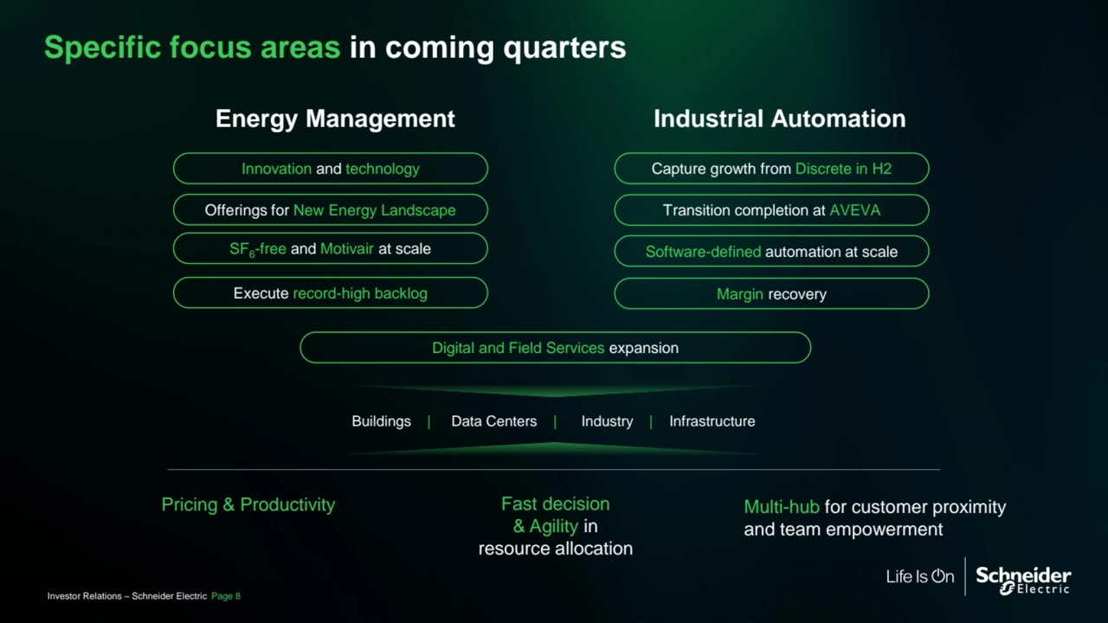This screenshot has width=1108, height=623.
Task: Click the 'Margin recovery' pill
Action: click(x=771, y=294)
